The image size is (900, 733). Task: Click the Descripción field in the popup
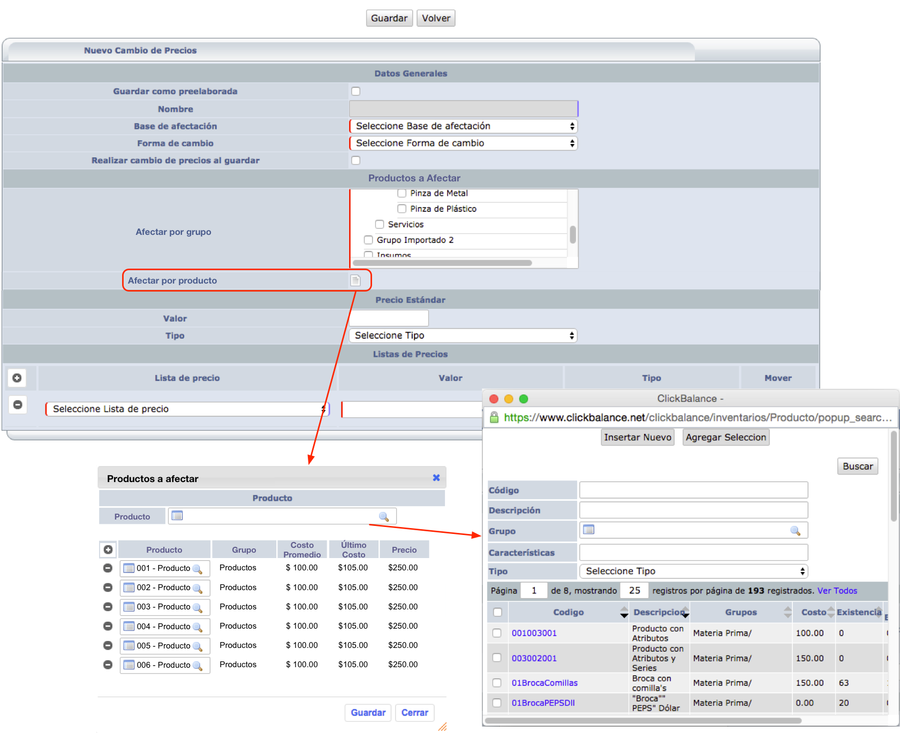coord(694,510)
